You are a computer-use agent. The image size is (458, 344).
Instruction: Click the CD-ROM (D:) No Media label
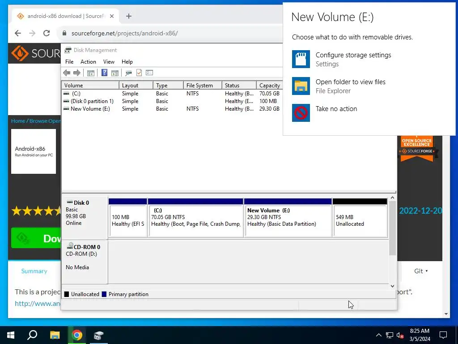[84, 262]
